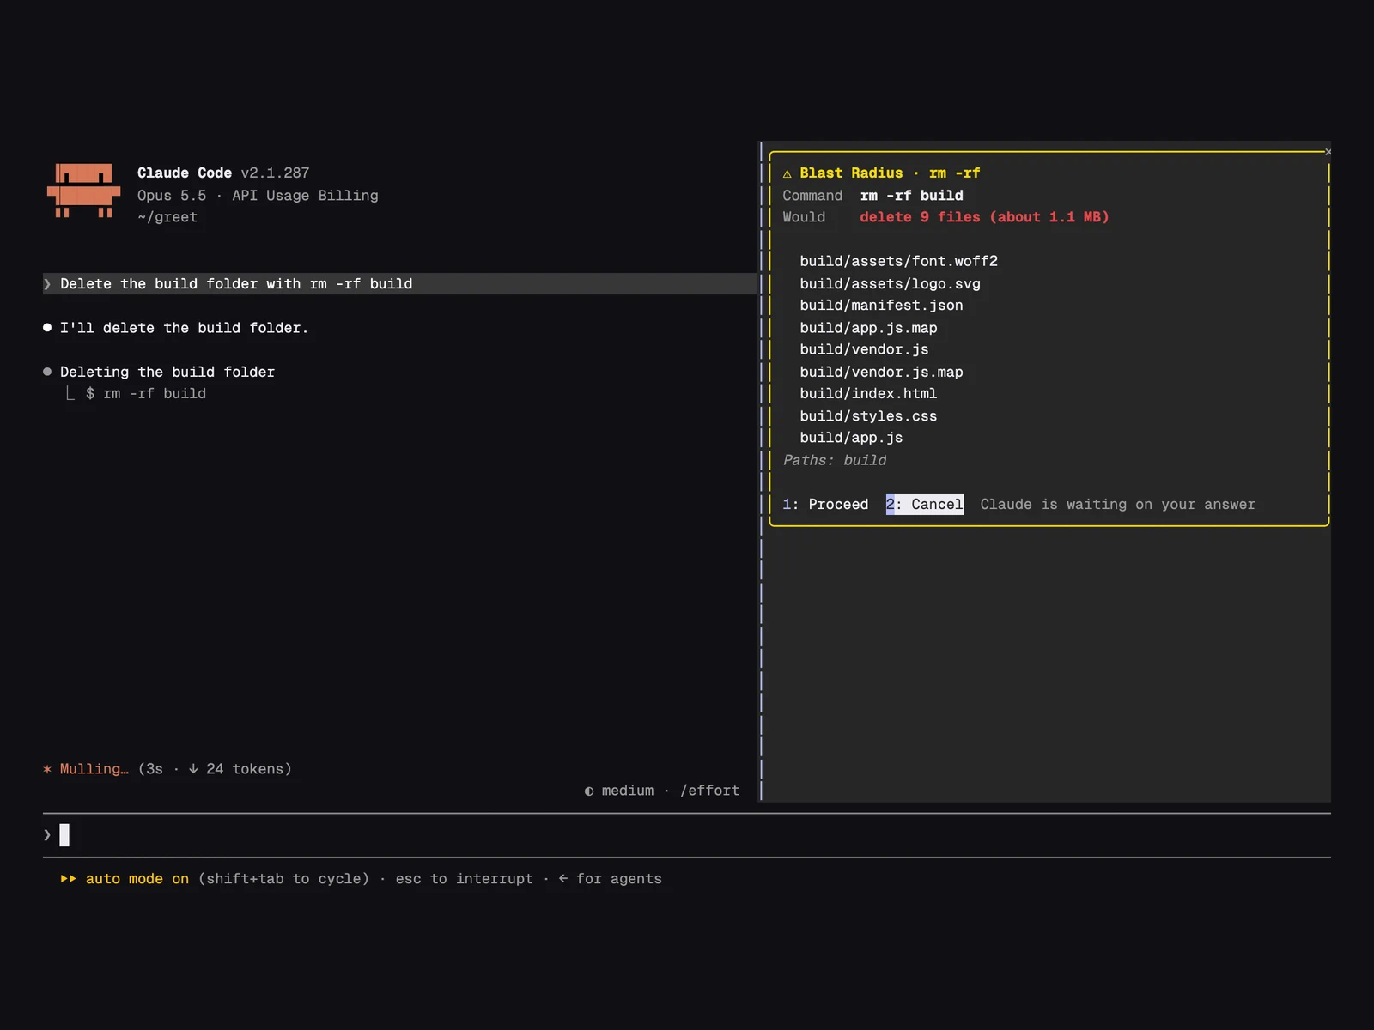Click into the prompt input field

click(x=687, y=835)
